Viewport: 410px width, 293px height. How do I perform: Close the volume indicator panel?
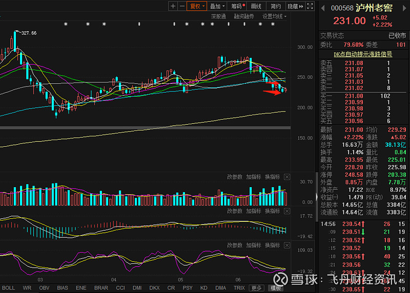coord(287,177)
